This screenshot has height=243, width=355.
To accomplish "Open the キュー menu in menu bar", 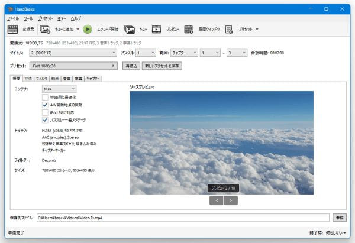I will point(62,18).
